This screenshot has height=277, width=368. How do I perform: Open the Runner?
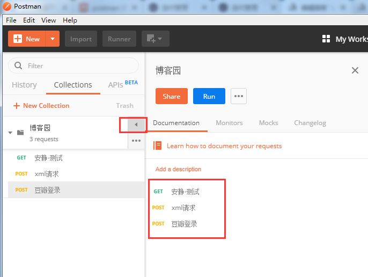(119, 39)
